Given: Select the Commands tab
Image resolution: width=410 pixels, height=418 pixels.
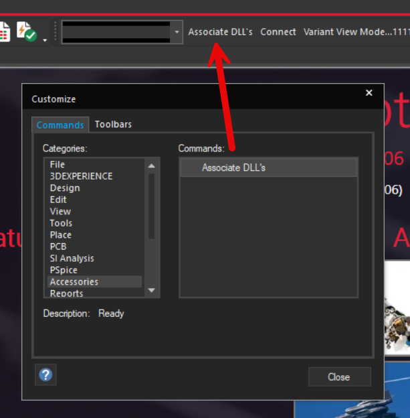Looking at the screenshot, I should tap(60, 125).
